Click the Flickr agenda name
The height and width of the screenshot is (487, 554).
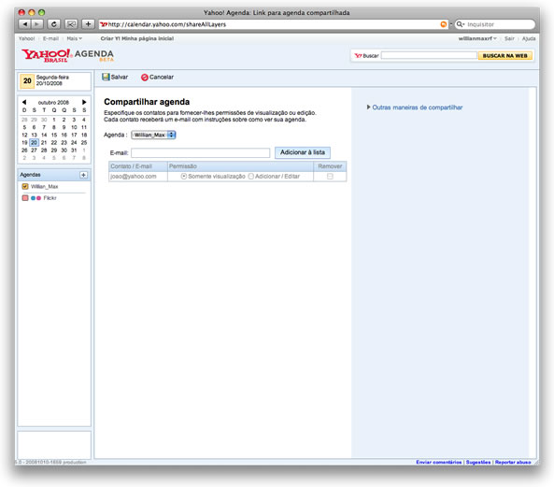(x=50, y=198)
